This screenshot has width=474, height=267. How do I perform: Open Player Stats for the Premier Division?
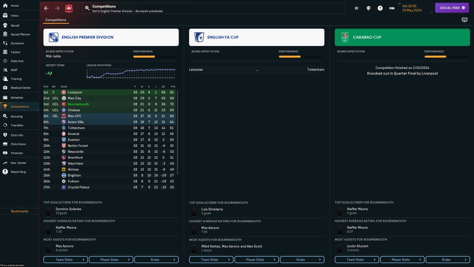pos(111,260)
